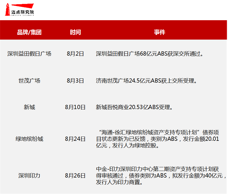Select the 8月10日 date cell
228x194 pixels.
click(x=75, y=107)
